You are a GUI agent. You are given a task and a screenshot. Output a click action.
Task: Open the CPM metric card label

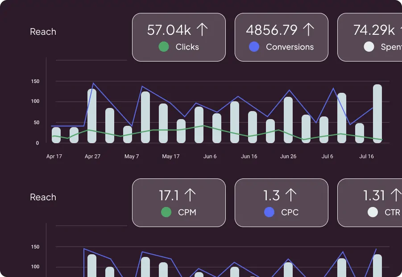pyautogui.click(x=187, y=212)
